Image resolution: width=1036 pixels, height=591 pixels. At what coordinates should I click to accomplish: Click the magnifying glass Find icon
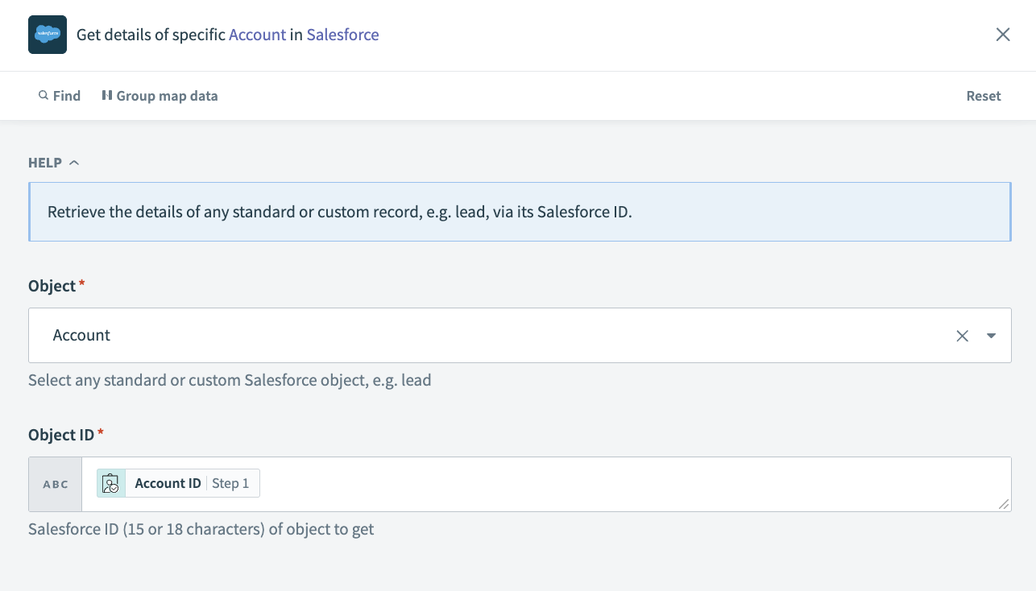(43, 95)
